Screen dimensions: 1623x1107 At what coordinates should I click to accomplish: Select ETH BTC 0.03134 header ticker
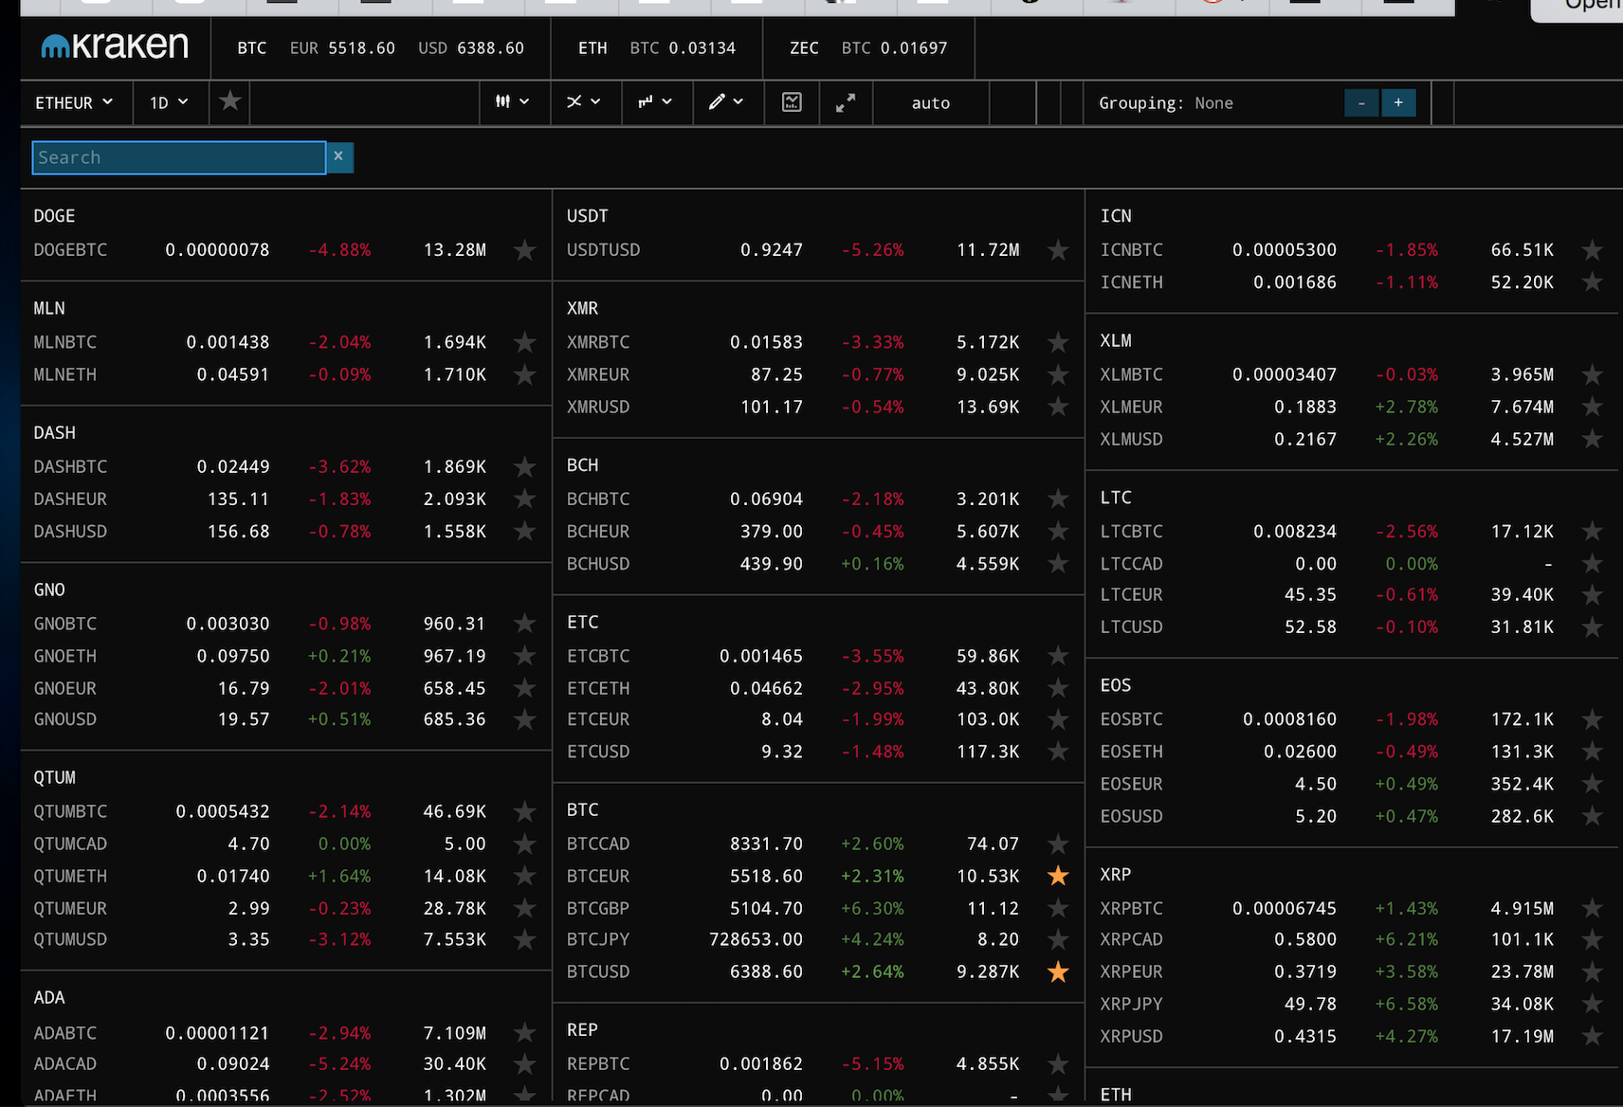point(656,47)
